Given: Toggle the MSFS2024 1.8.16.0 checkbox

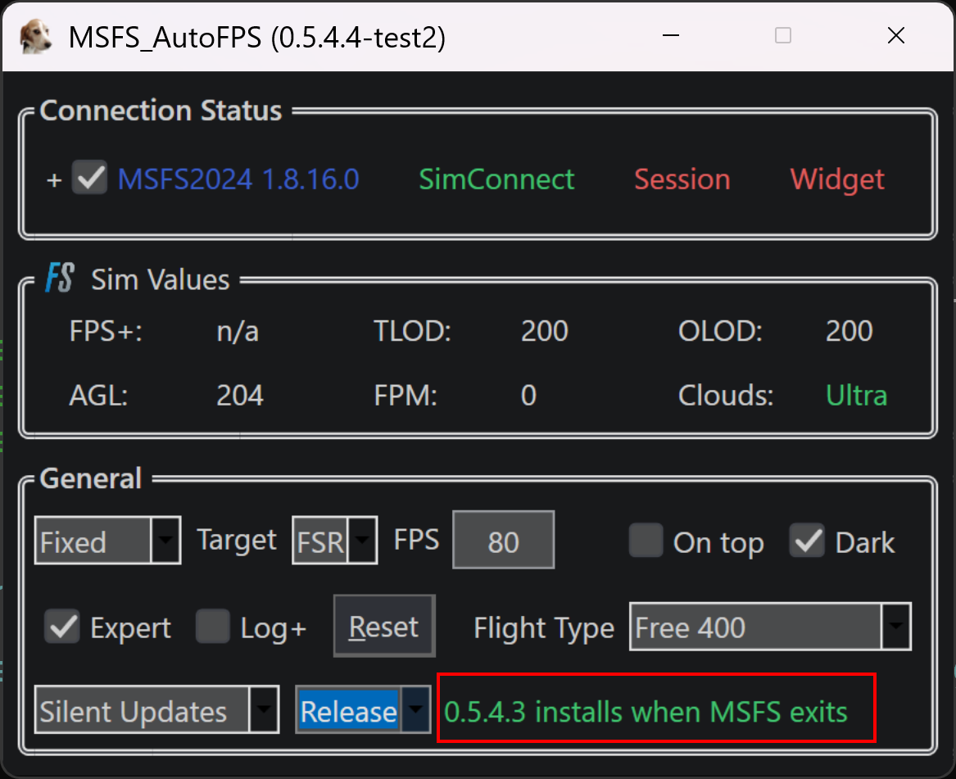Looking at the screenshot, I should [89, 178].
